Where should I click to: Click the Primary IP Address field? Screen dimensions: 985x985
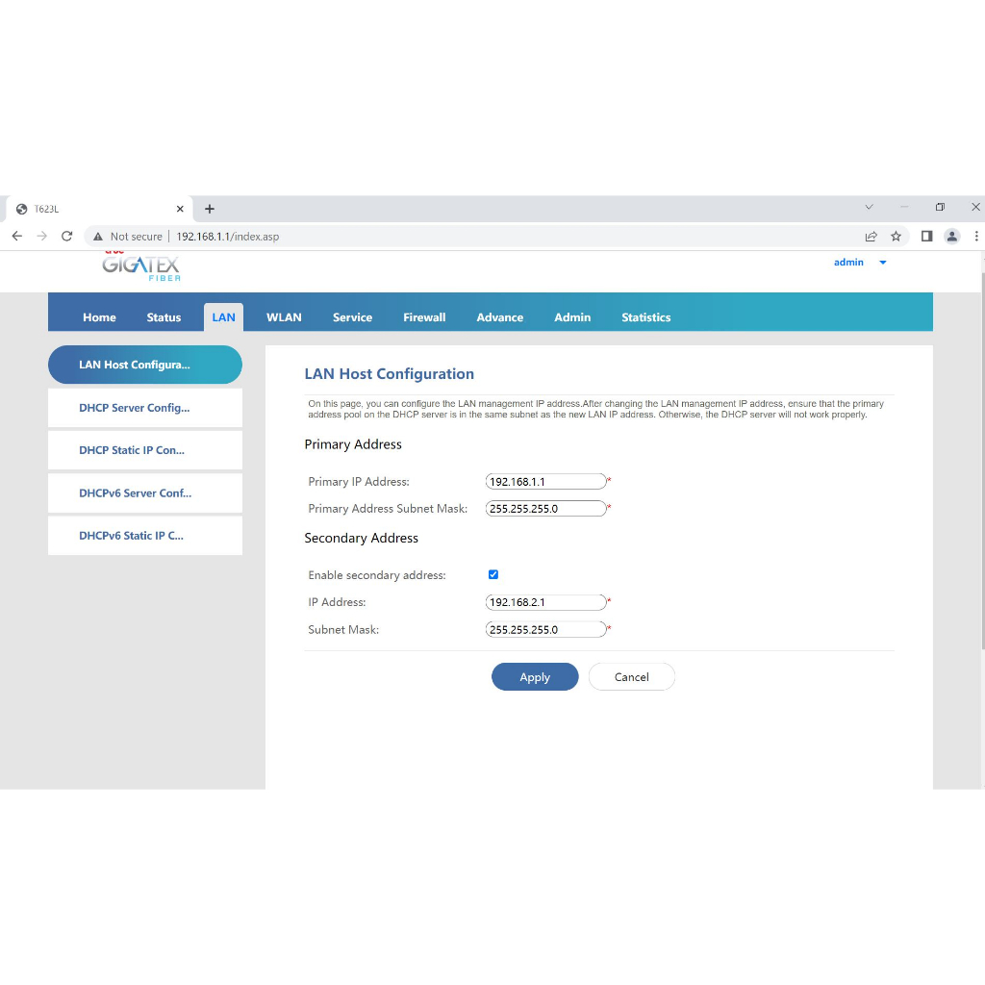(x=545, y=482)
